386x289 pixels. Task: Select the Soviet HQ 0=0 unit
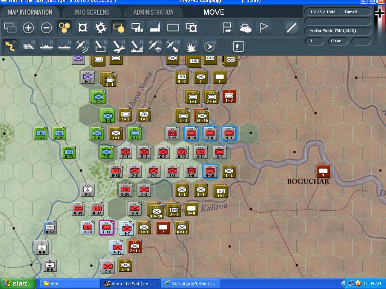point(182,77)
